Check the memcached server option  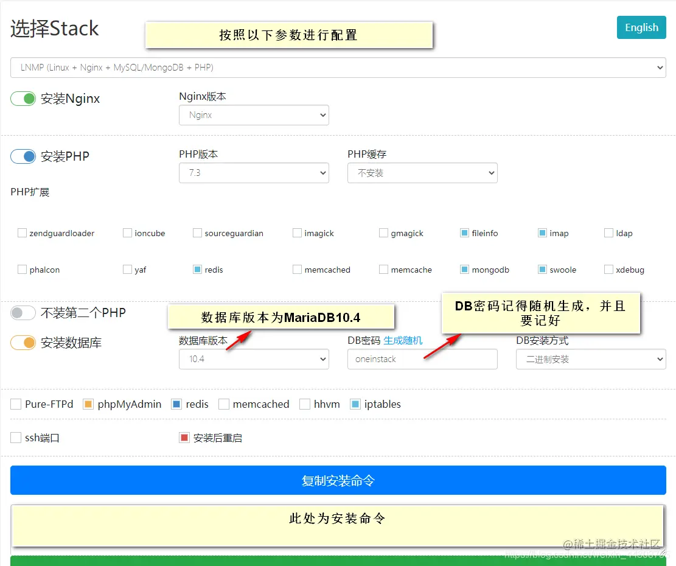click(x=224, y=404)
